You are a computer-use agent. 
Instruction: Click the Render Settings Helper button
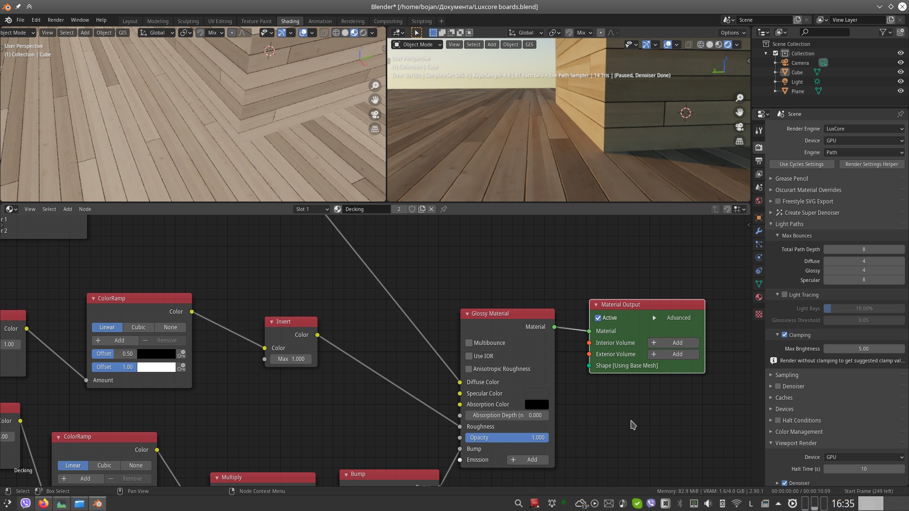tap(871, 164)
